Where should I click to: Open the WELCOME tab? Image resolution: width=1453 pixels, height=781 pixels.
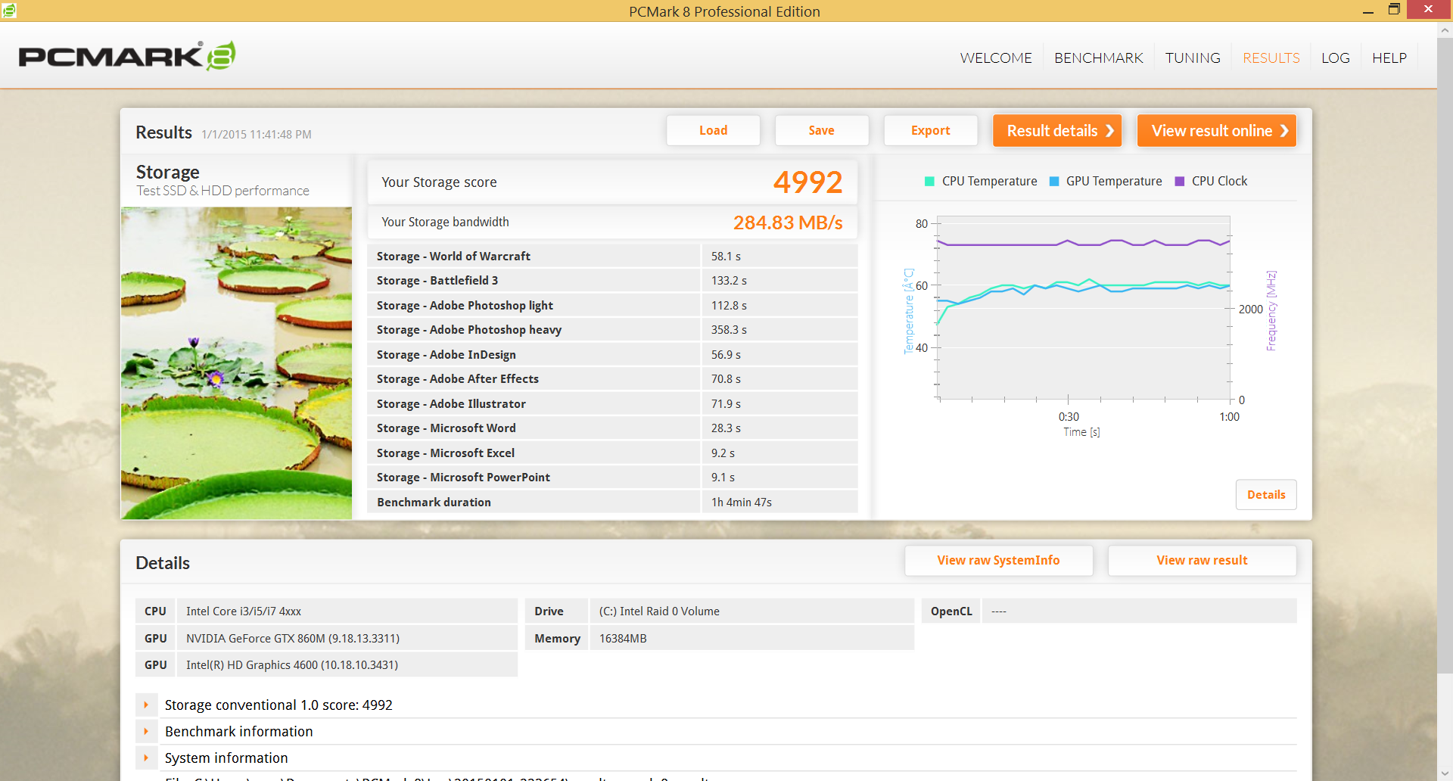[x=996, y=58]
